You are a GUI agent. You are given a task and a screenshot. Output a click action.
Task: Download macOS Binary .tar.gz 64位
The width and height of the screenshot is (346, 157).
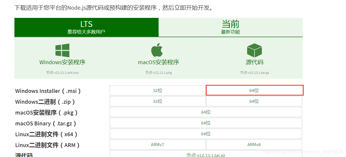point(206,123)
